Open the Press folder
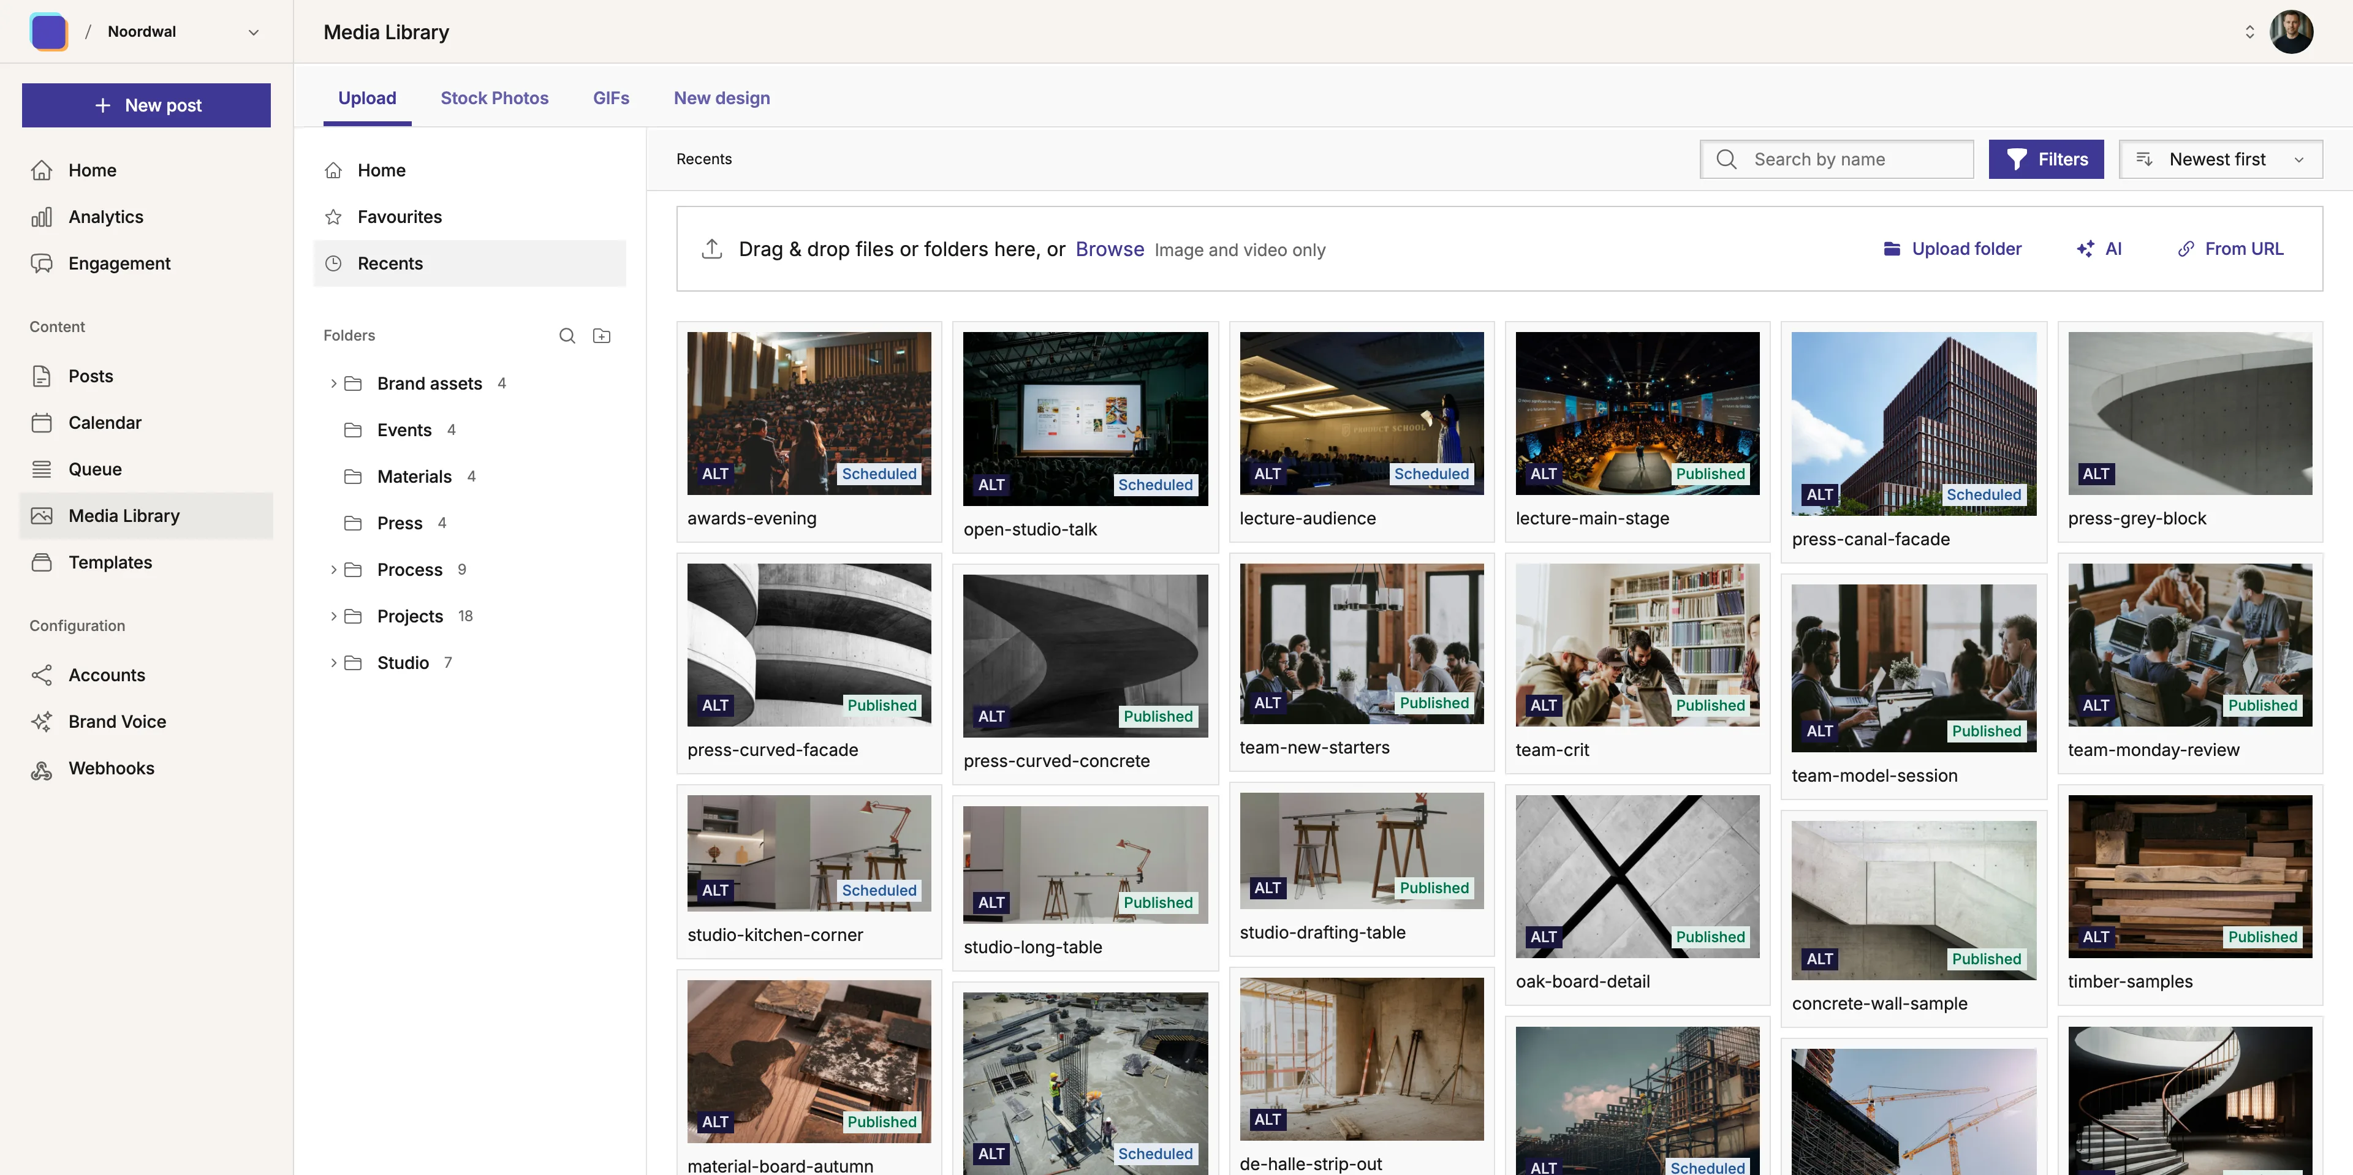Screen dimensions: 2353x1175 click(x=399, y=523)
